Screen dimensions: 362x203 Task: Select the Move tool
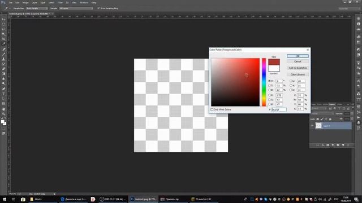[x=3, y=19]
